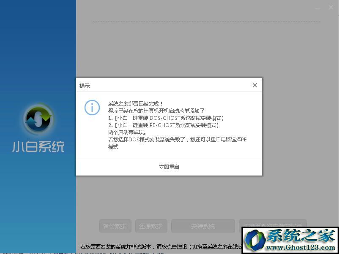Click the 立即重启 restart button
The image size is (339, 254).
click(169, 167)
